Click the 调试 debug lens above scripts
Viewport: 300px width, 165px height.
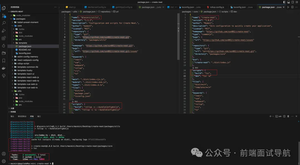196,67
